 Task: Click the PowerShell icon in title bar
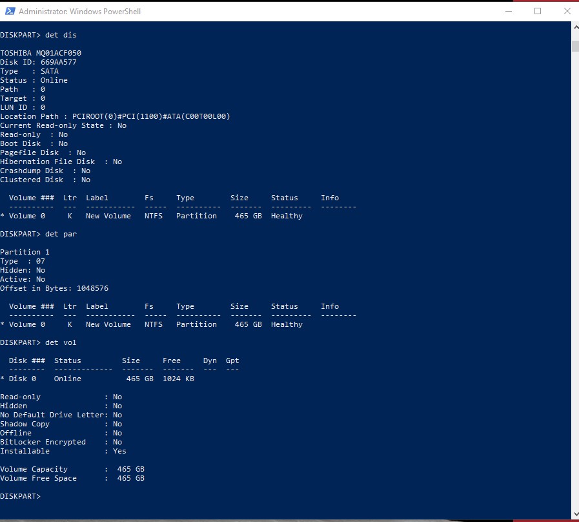click(8, 11)
